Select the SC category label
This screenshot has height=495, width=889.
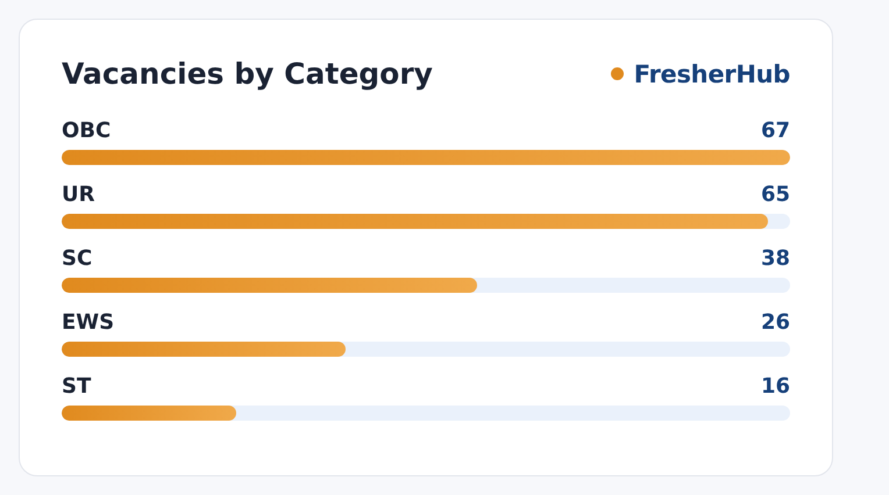(x=77, y=258)
